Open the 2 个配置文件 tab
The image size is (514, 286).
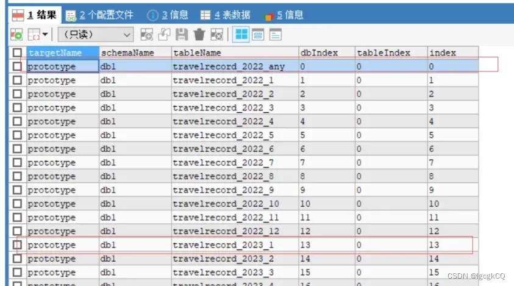(x=99, y=15)
